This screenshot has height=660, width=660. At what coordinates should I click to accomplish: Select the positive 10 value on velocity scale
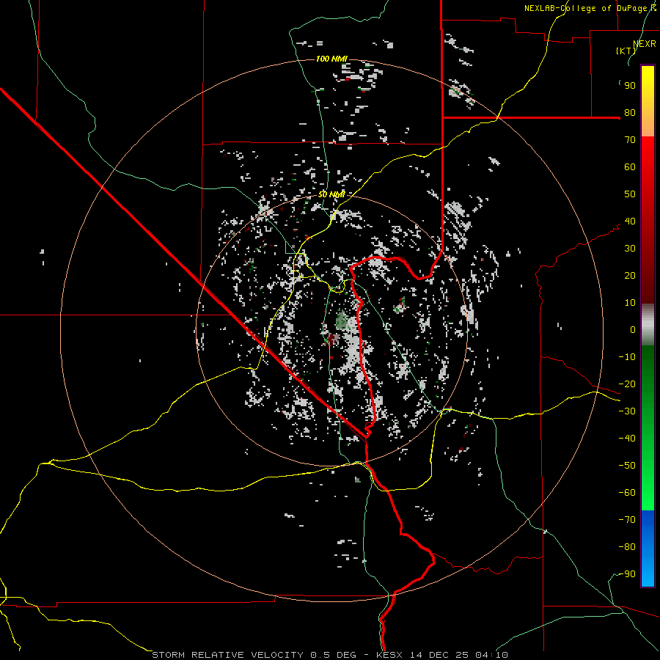(630, 303)
